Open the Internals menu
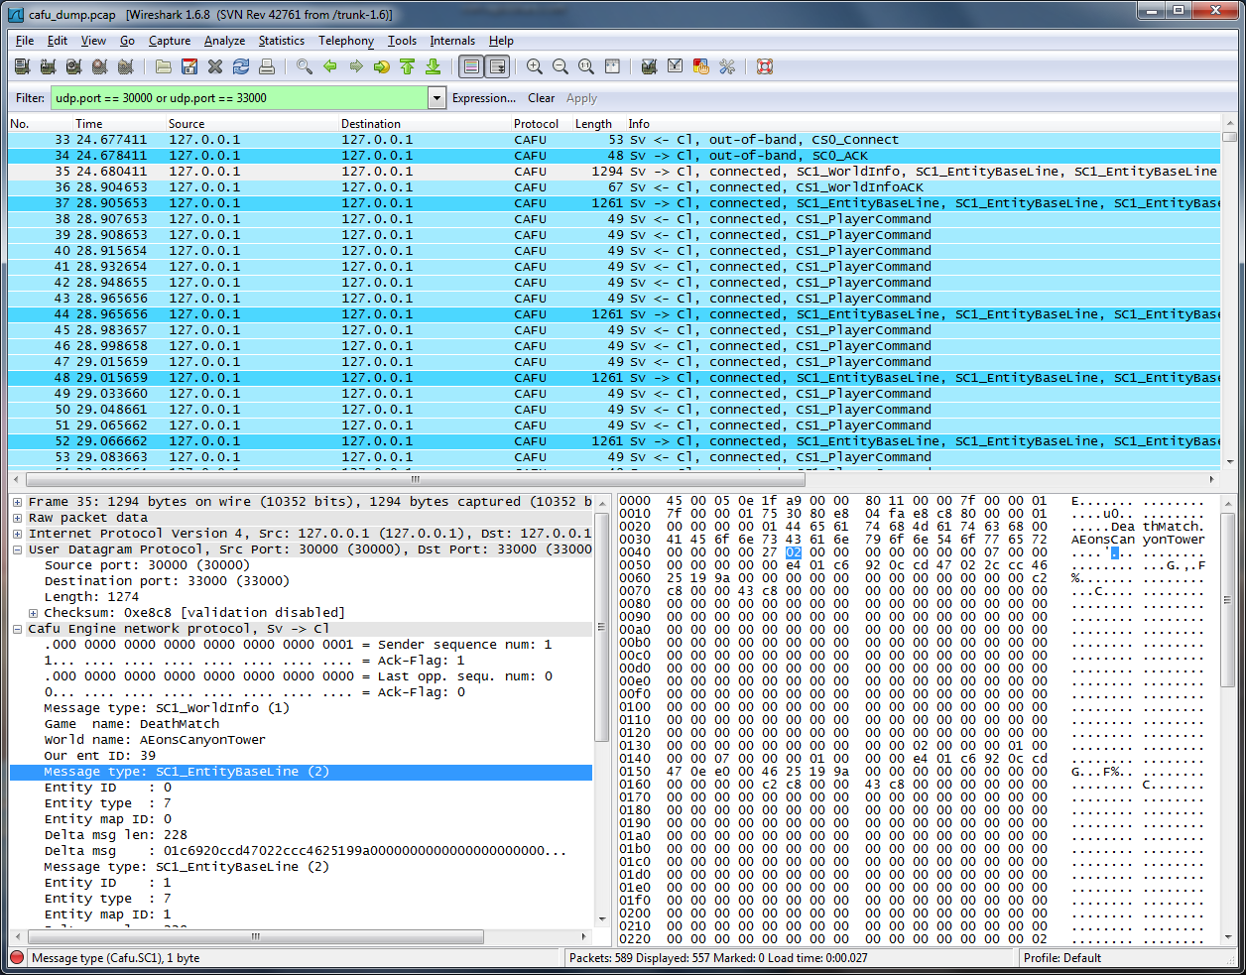The height and width of the screenshot is (975, 1246). click(452, 41)
